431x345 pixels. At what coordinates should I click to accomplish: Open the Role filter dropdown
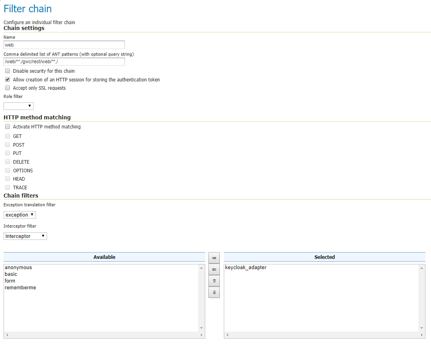[18, 106]
